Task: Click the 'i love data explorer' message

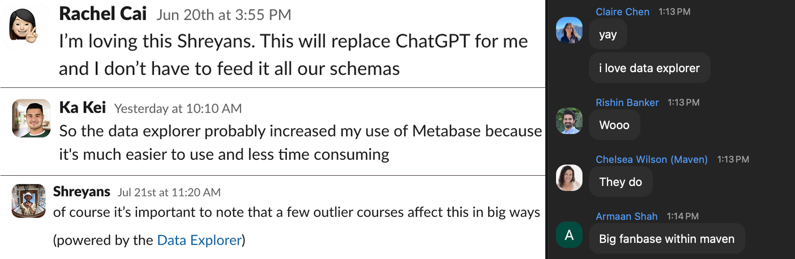Action: (649, 68)
